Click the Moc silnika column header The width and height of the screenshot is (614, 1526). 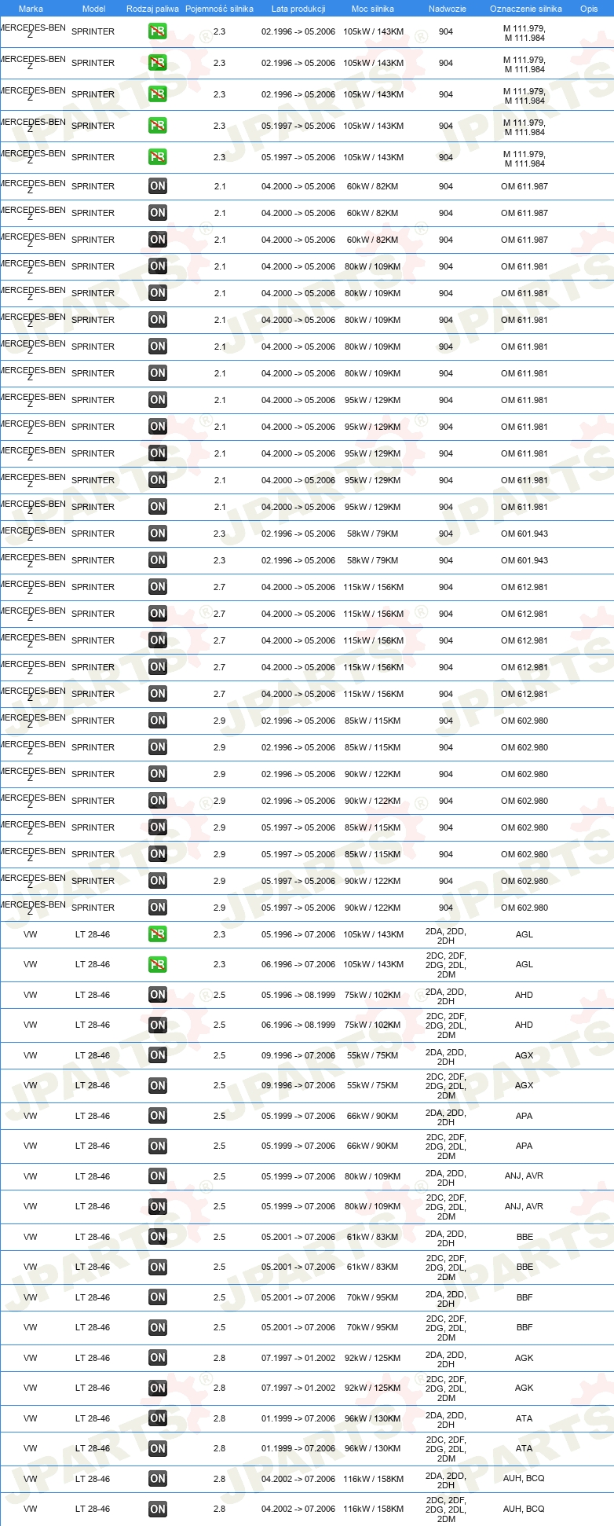tap(373, 9)
